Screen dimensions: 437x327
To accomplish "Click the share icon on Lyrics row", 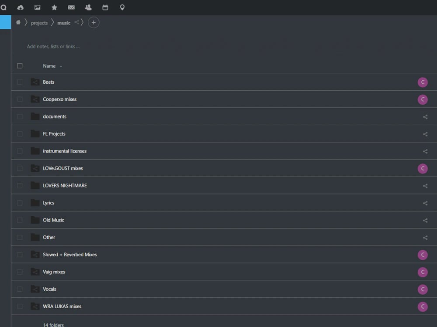I will pos(425,203).
